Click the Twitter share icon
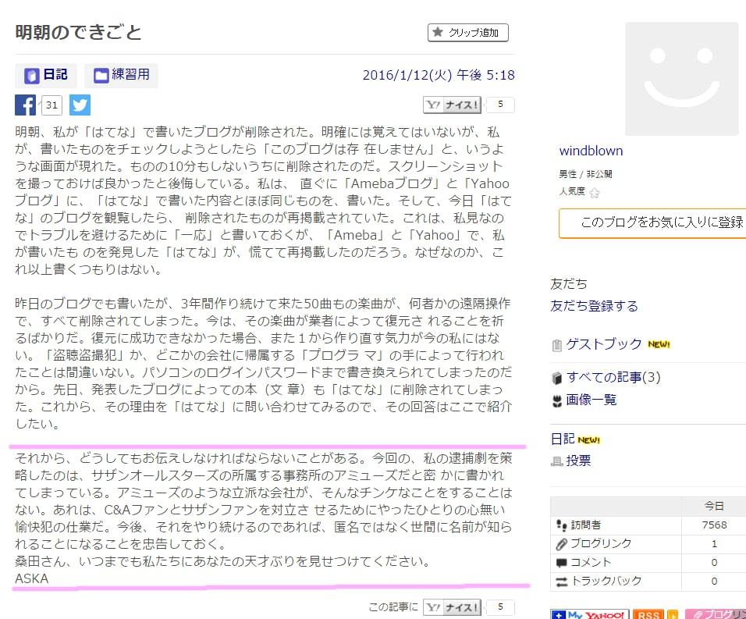Screen dimensions: 746x619 tap(80, 105)
